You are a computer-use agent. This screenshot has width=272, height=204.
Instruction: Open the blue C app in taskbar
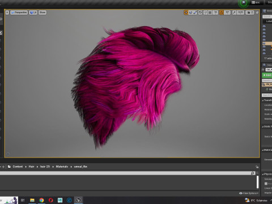click(69, 200)
